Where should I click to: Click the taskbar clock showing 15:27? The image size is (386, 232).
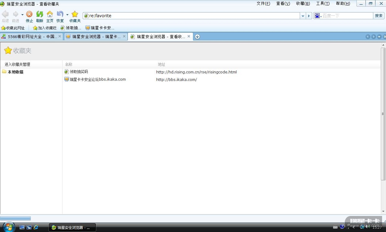377,227
